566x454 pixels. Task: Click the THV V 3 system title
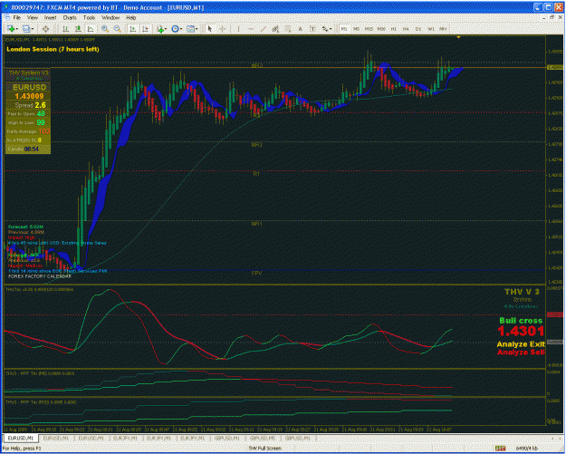pyautogui.click(x=522, y=292)
